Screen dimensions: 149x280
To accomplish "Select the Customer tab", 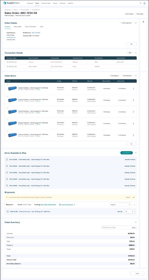I will [x=7, y=27].
